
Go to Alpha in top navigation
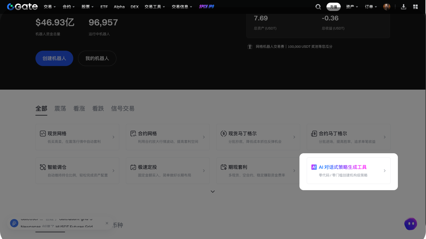tap(119, 7)
